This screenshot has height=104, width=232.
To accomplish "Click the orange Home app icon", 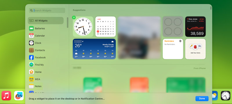I will pos(31,72).
